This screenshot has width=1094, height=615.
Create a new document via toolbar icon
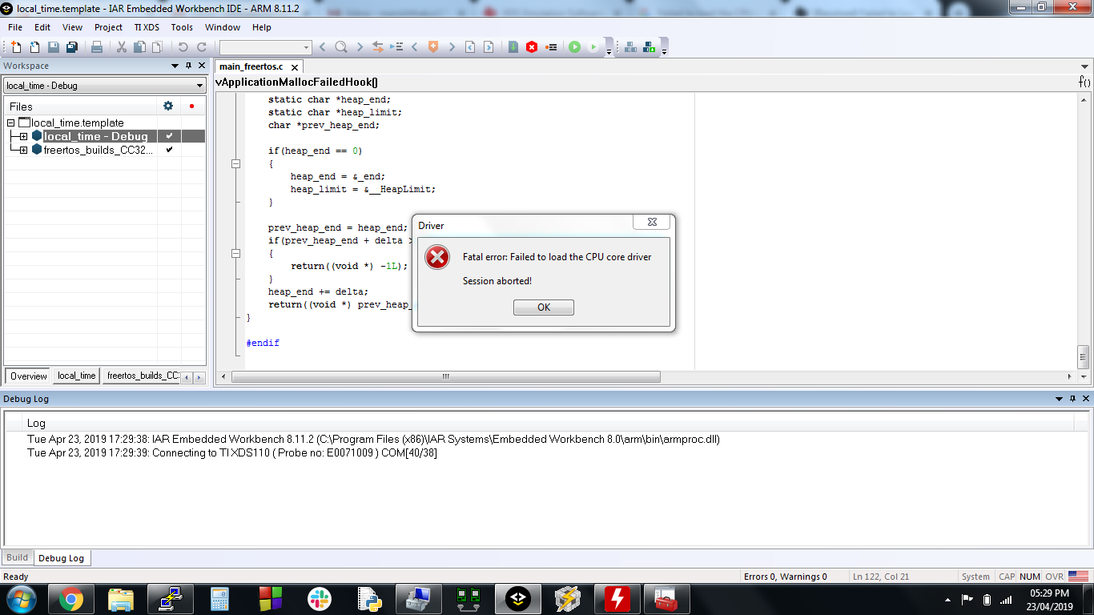(x=16, y=47)
